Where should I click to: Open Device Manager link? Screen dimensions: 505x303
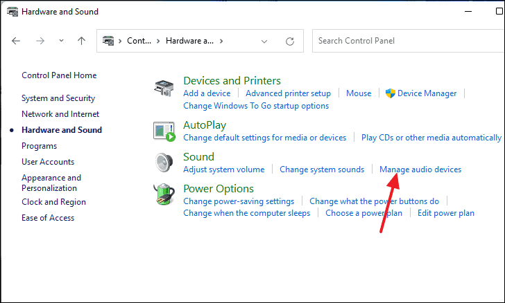coord(427,93)
